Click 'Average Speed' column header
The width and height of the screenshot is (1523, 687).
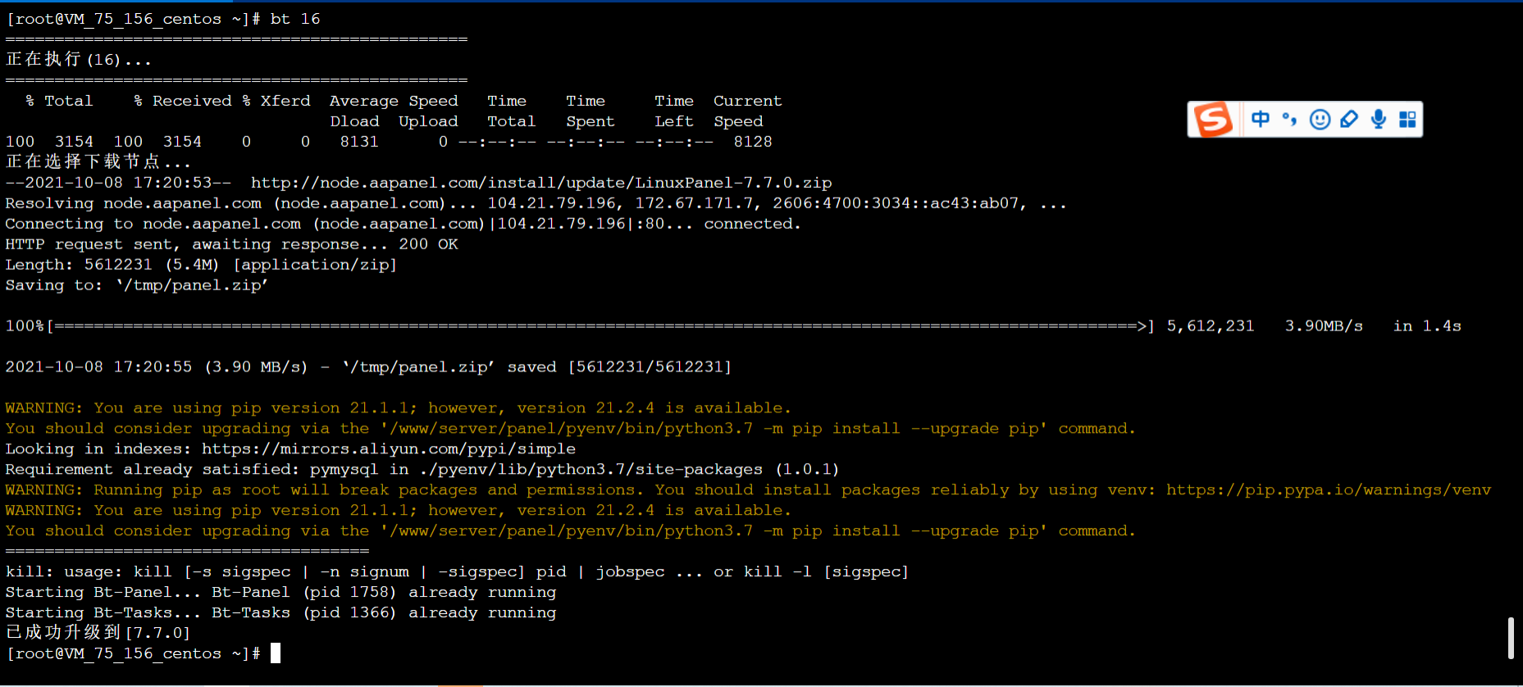394,101
